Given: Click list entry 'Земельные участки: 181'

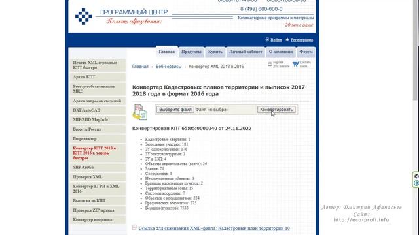Looking at the screenshot, I should 166,144.
